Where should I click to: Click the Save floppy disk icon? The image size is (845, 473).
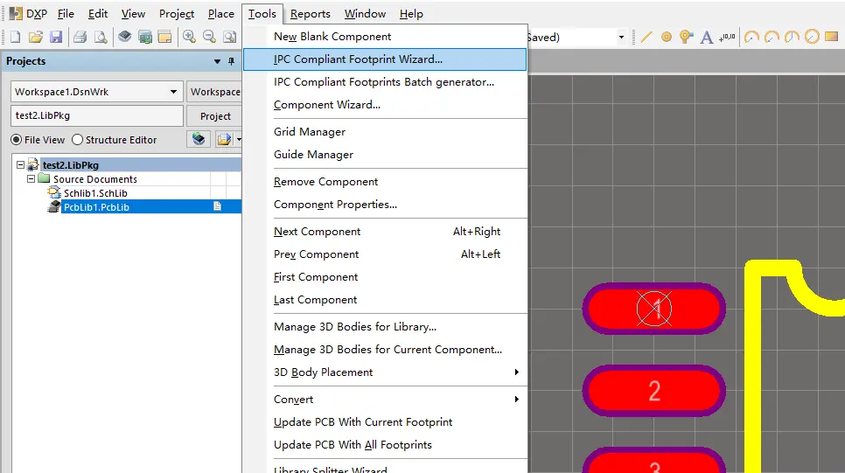pyautogui.click(x=56, y=37)
